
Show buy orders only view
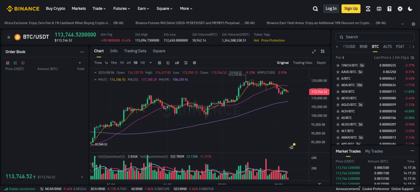15,63
